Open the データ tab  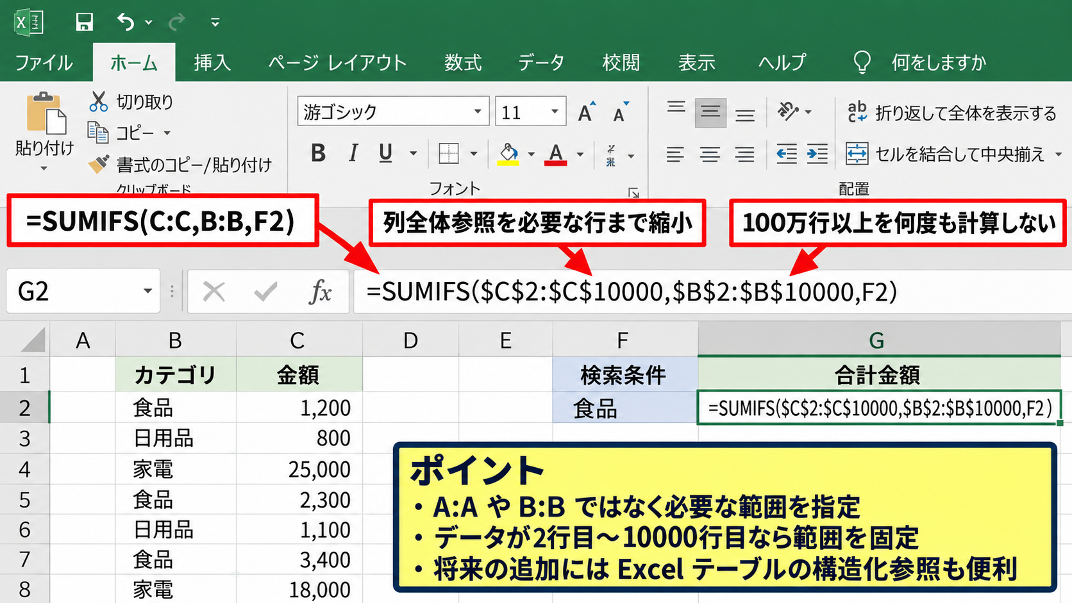pos(541,62)
